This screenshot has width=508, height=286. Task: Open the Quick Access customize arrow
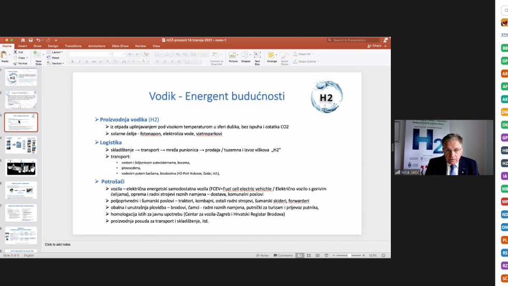[56, 40]
